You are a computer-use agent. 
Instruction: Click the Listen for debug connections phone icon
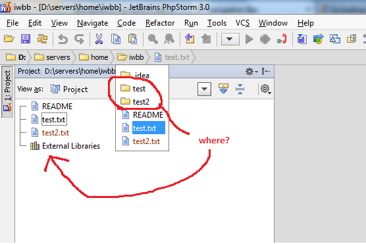tap(282, 39)
